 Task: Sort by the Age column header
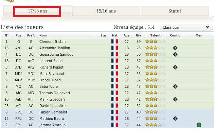click(x=126, y=35)
